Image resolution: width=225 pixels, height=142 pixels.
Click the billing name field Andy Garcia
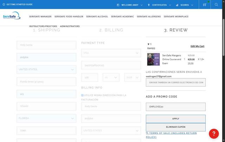pyautogui.click(x=111, y=106)
